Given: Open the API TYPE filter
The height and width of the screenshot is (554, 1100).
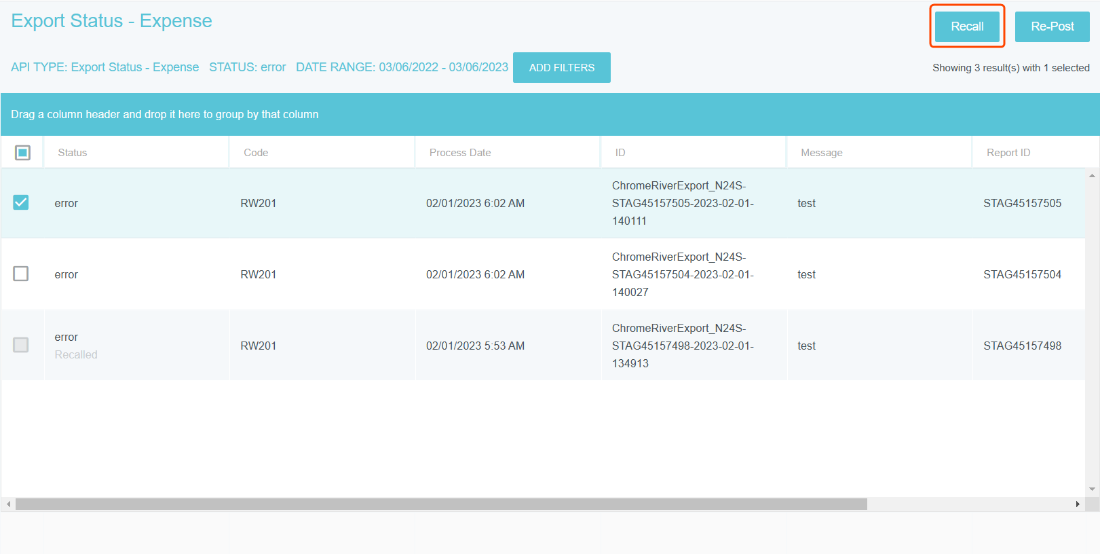Looking at the screenshot, I should [x=105, y=67].
